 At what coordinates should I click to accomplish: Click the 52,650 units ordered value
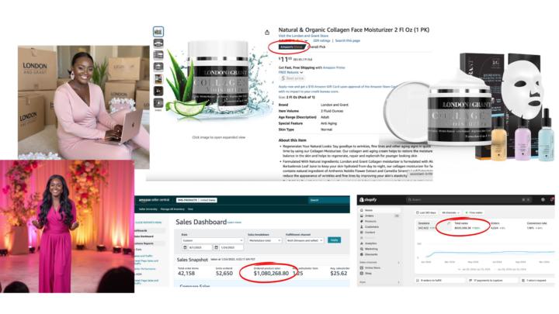[x=224, y=274]
